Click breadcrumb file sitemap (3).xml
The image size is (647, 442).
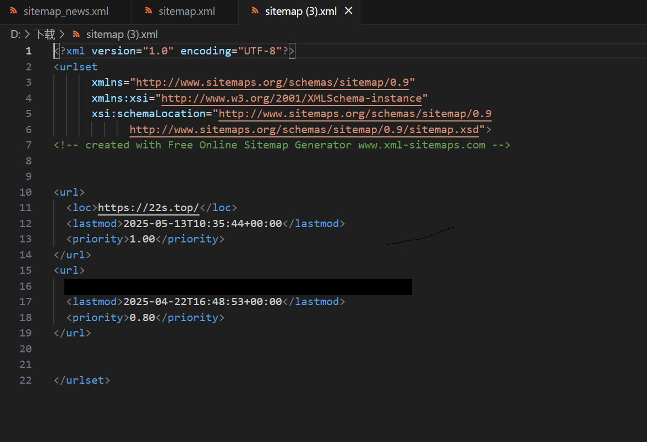(122, 34)
